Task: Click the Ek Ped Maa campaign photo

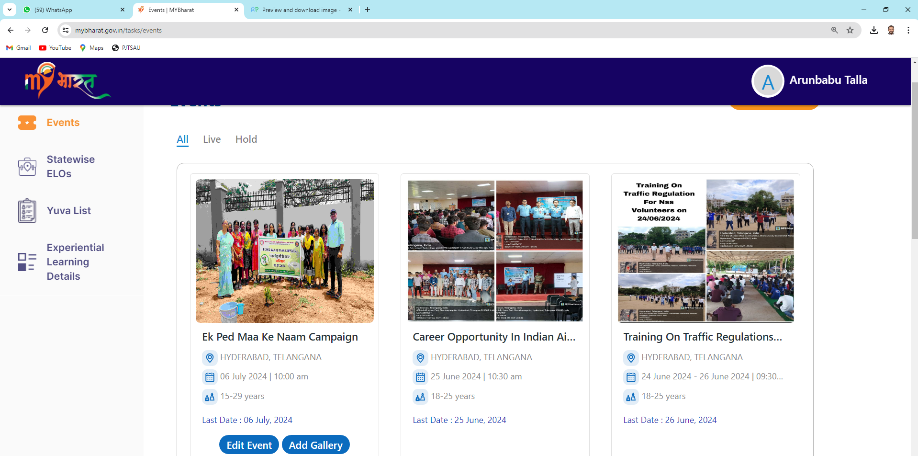Action: tap(285, 251)
